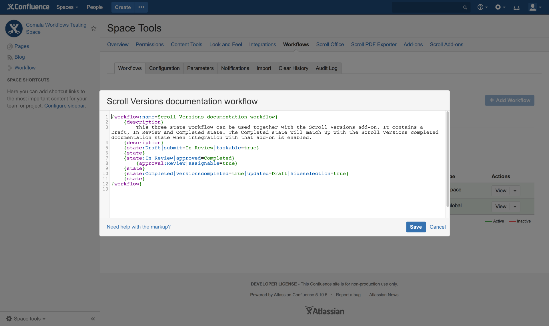Switch to the Permissions tab
Screen dimensions: 549x326
(150, 44)
